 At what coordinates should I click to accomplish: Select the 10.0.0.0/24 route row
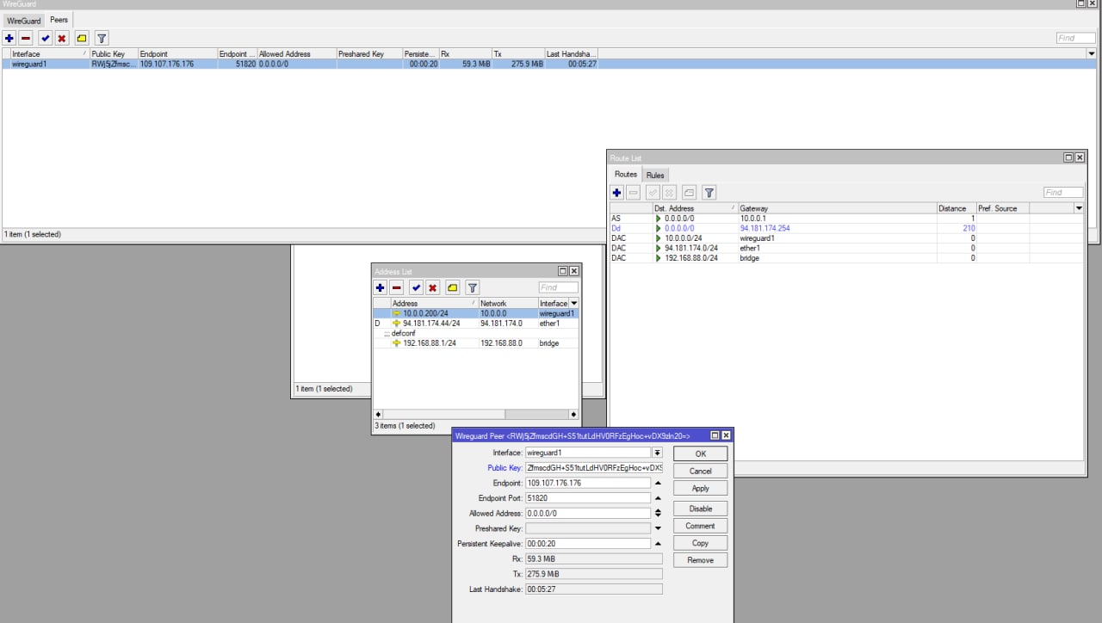[x=845, y=238]
